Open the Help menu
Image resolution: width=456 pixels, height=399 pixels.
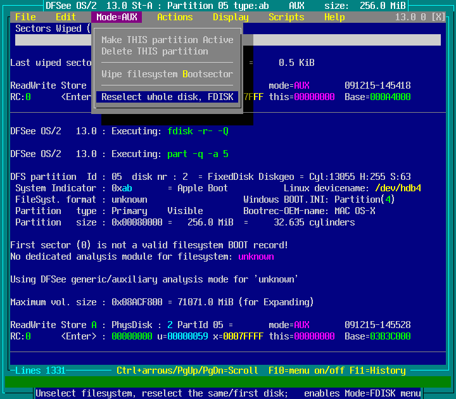click(334, 17)
